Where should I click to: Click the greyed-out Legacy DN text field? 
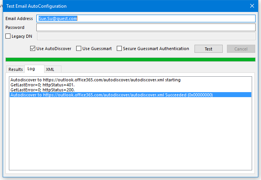pos(145,36)
